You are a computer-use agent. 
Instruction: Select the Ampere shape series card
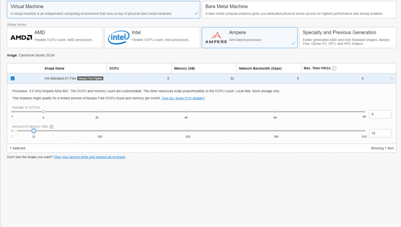tap(250, 38)
